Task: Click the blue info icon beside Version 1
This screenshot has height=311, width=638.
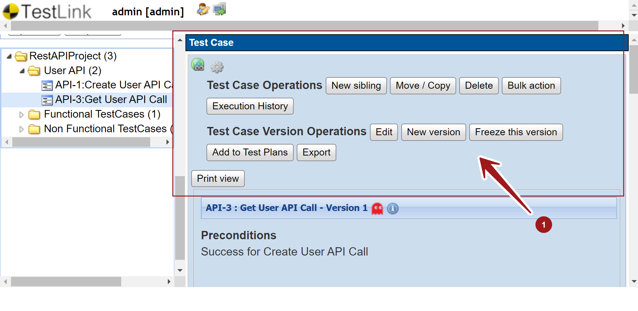Action: [x=393, y=209]
